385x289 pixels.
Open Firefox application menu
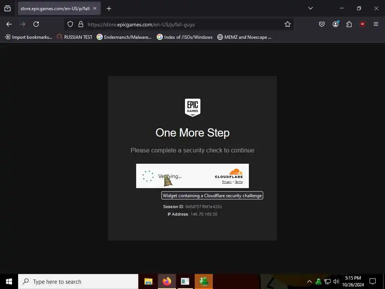[x=376, y=24]
